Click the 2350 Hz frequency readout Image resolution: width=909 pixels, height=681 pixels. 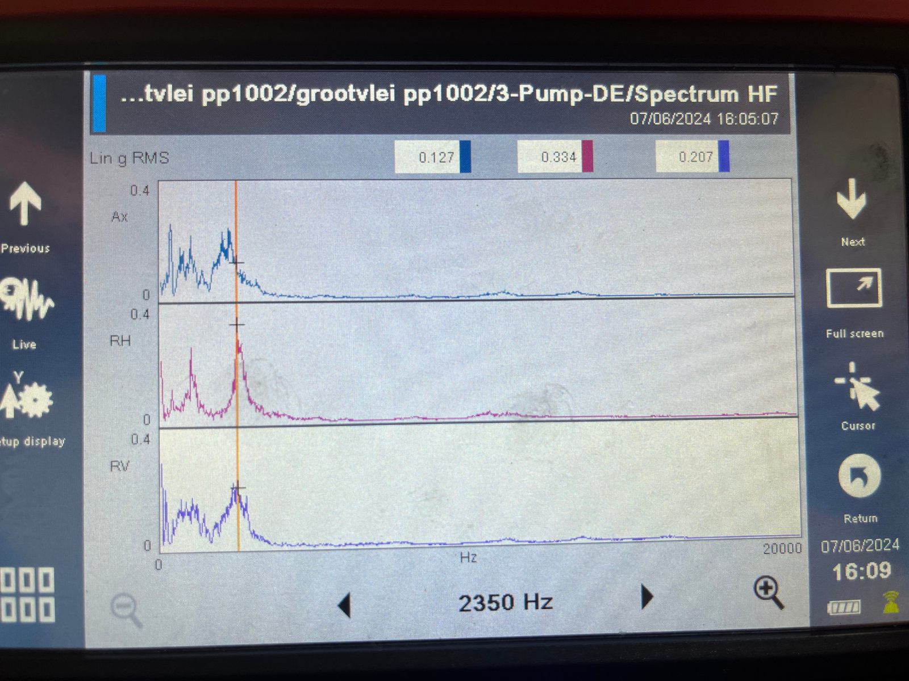pyautogui.click(x=507, y=602)
